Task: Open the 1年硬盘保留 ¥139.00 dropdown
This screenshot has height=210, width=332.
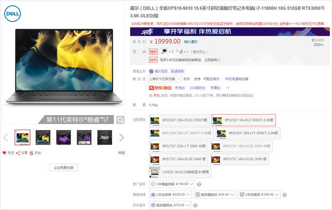Action: point(172,184)
